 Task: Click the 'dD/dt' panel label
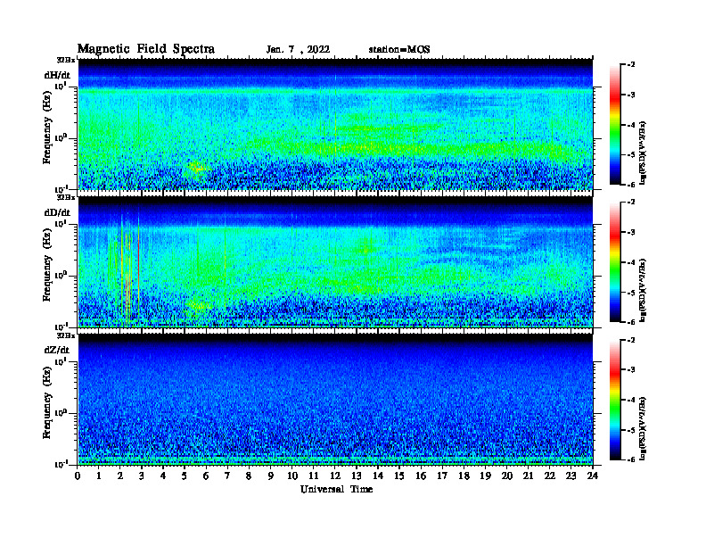click(x=57, y=212)
